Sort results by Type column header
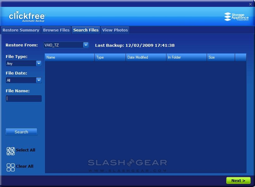 click(110, 57)
